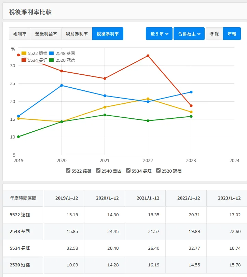Image resolution: width=247 pixels, height=277 pixels.
Task: Click the red 5534 長虹 2023 data point
Action: [191, 106]
